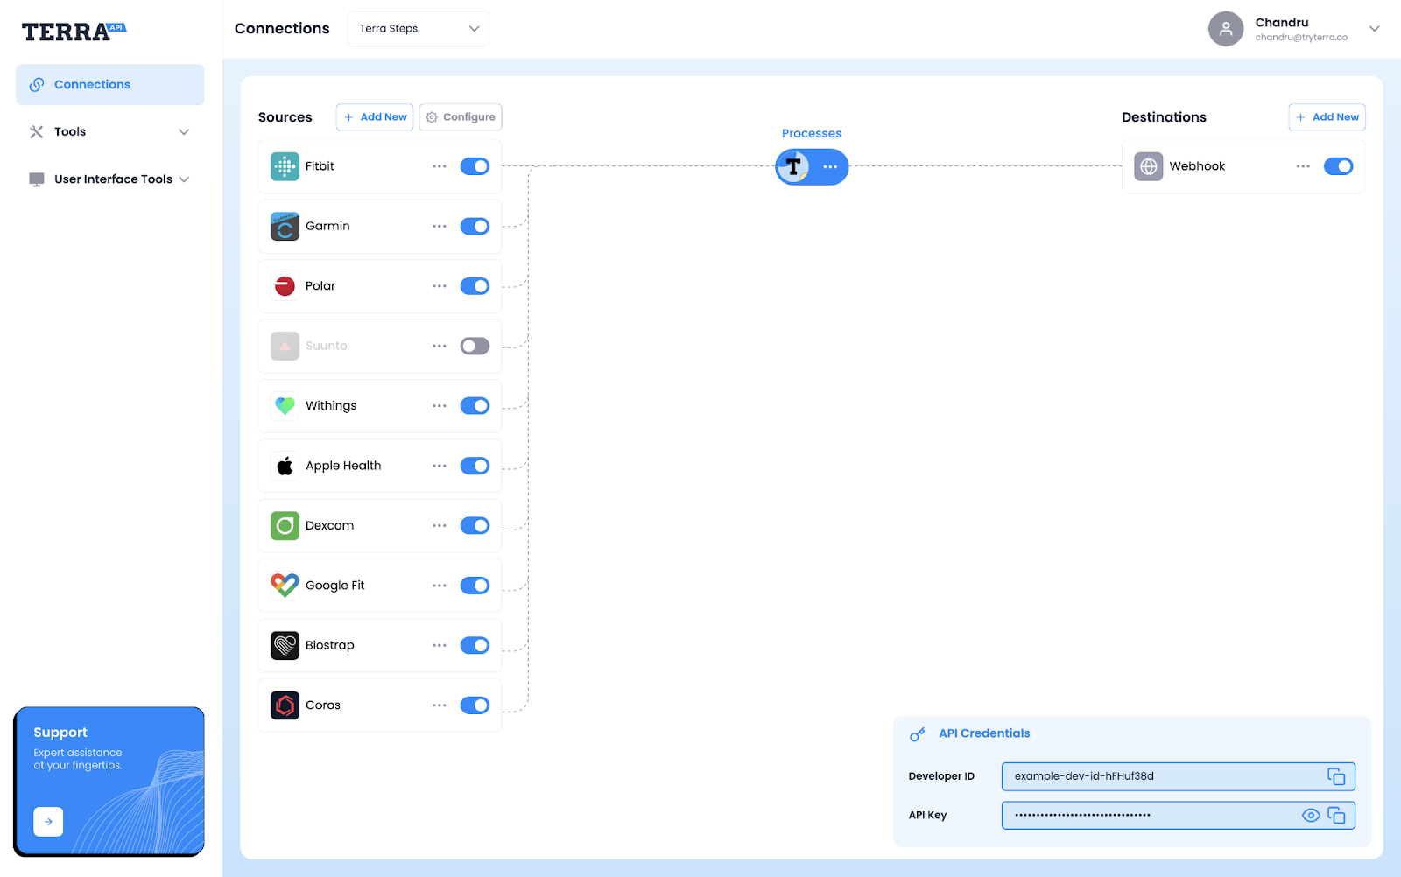Click the Webhook globe icon

1147,165
